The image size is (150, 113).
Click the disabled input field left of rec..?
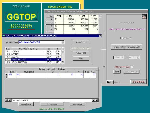point(119,57)
